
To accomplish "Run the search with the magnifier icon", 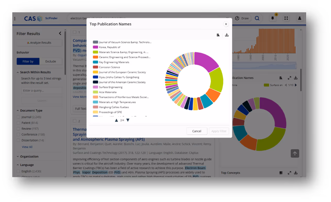I will (x=257, y=18).
